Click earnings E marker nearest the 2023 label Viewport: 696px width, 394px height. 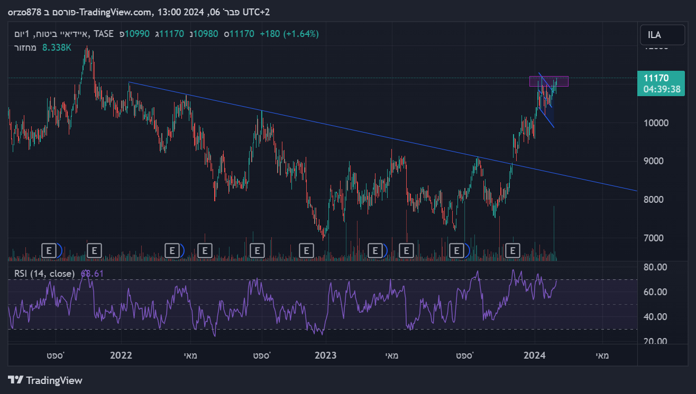[x=306, y=250]
